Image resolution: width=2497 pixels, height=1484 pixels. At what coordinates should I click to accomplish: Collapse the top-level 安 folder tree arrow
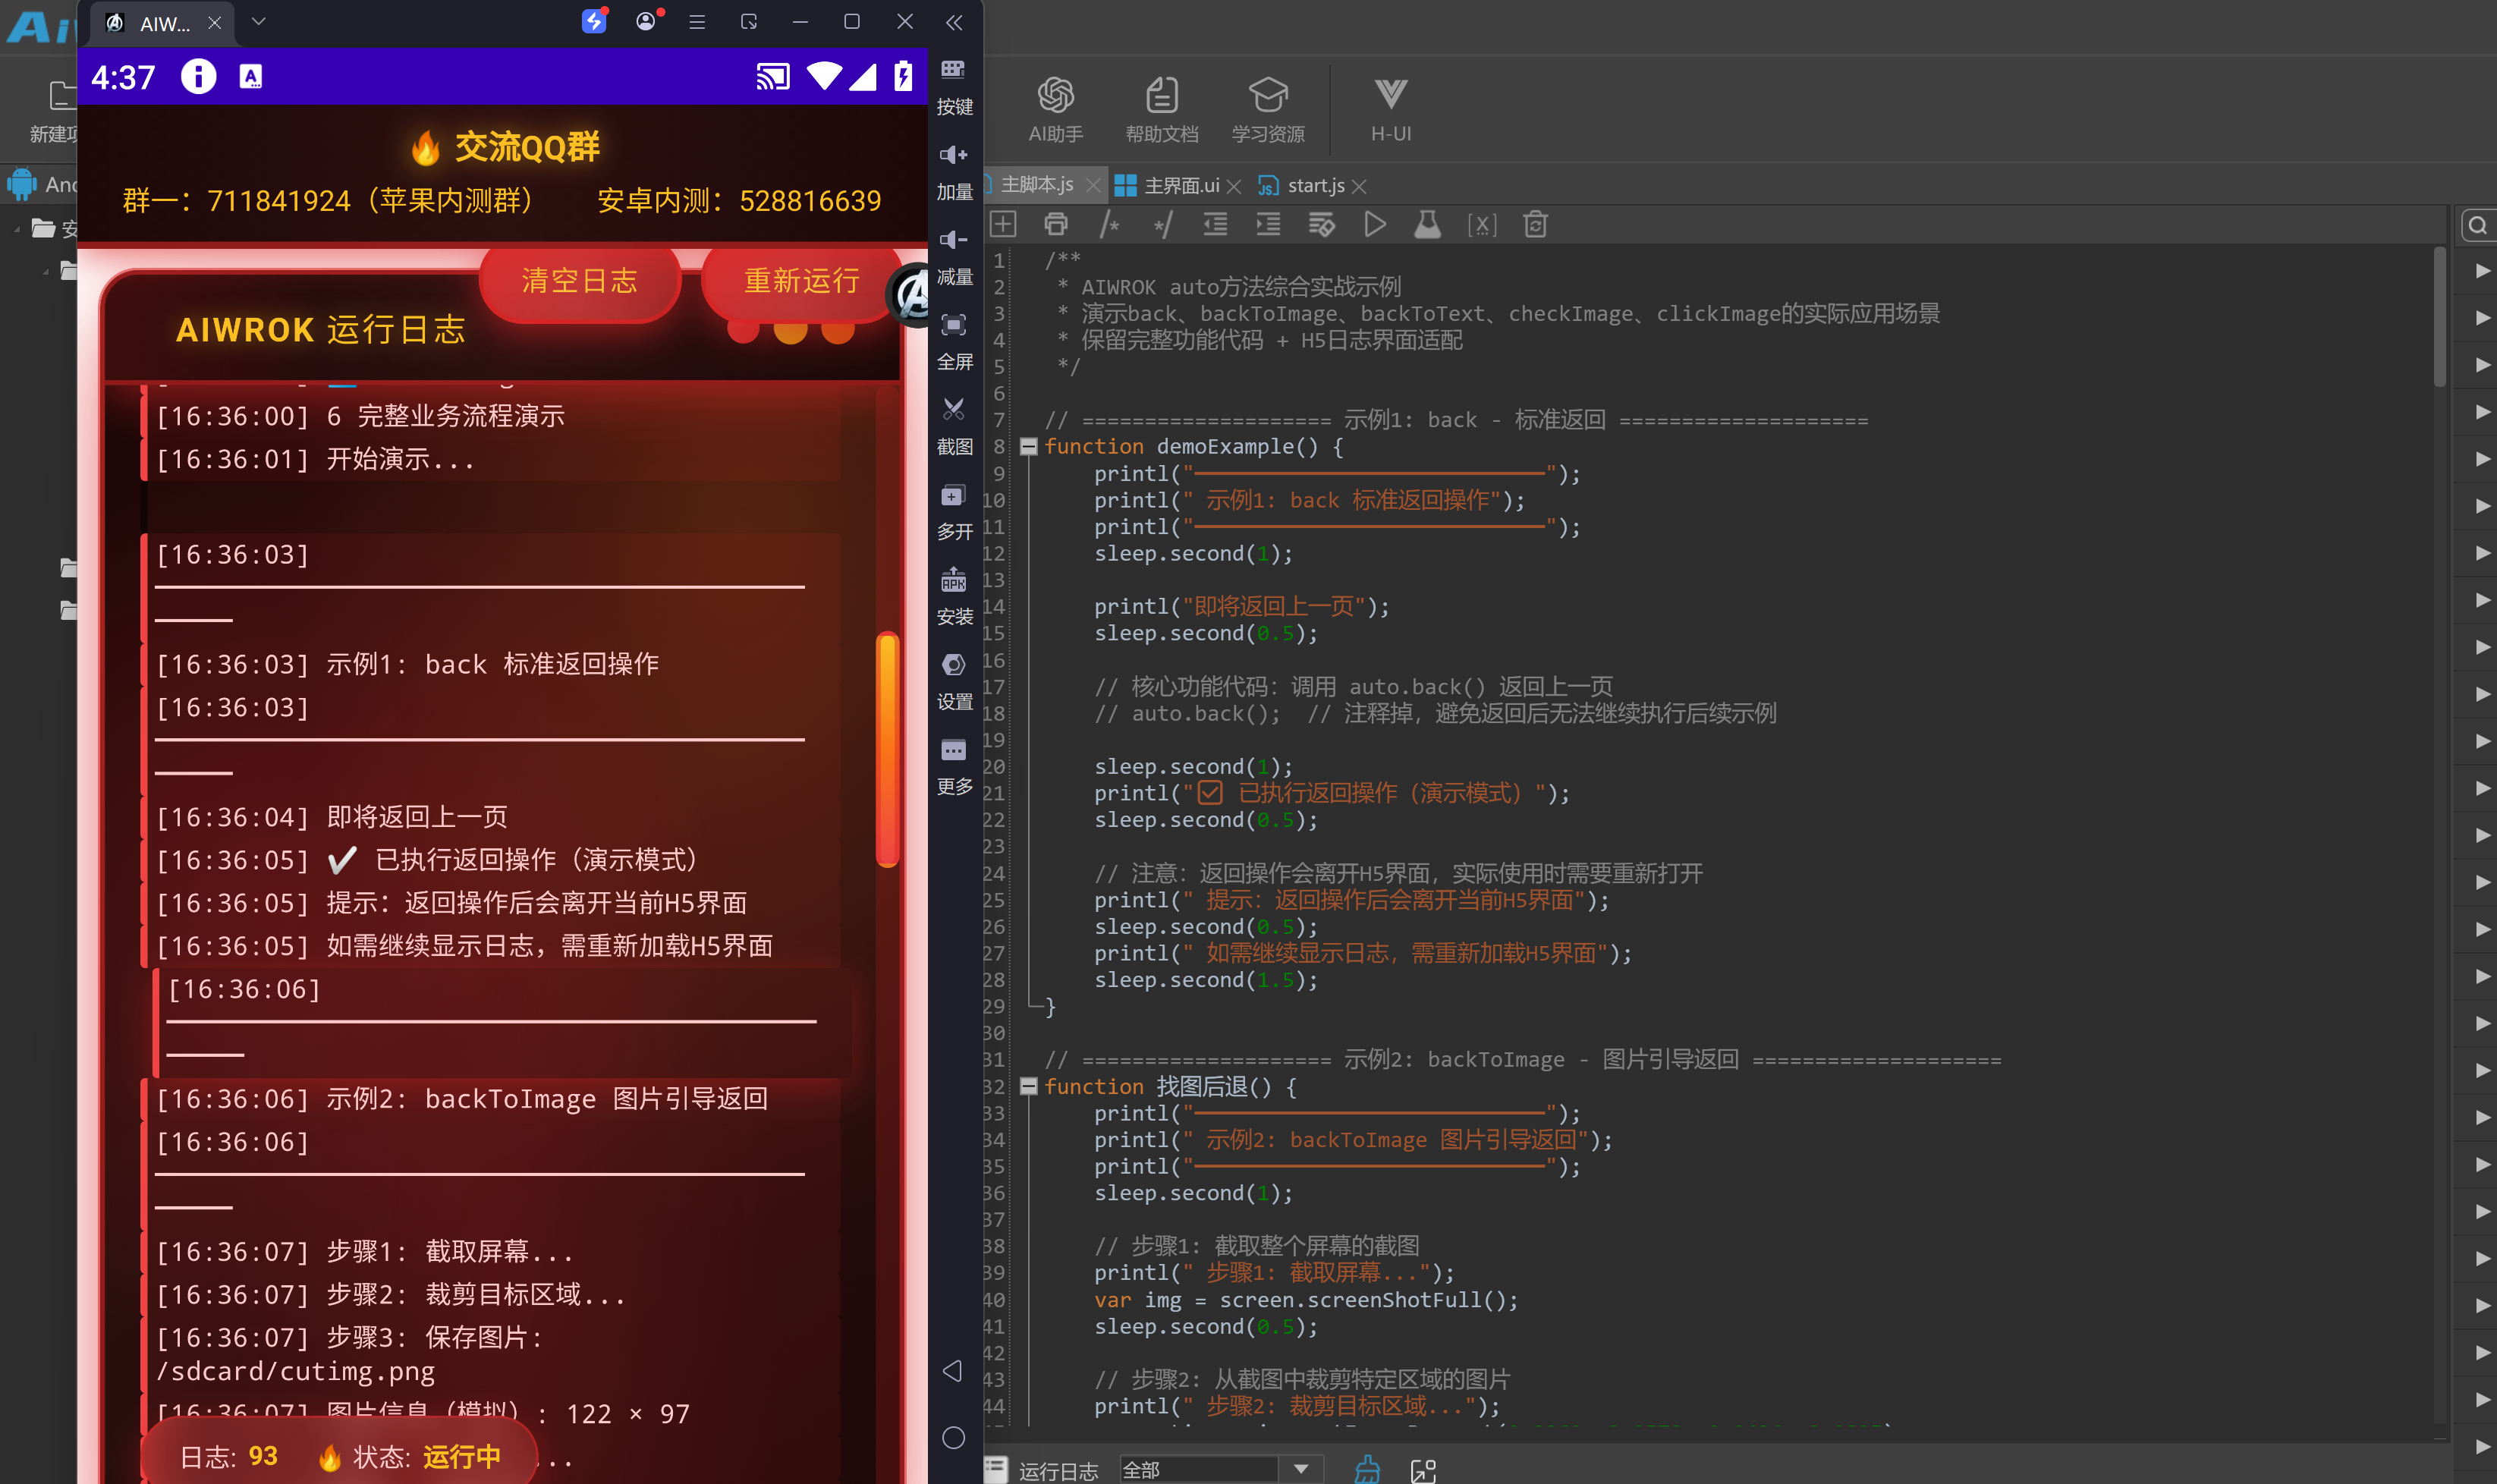17,230
